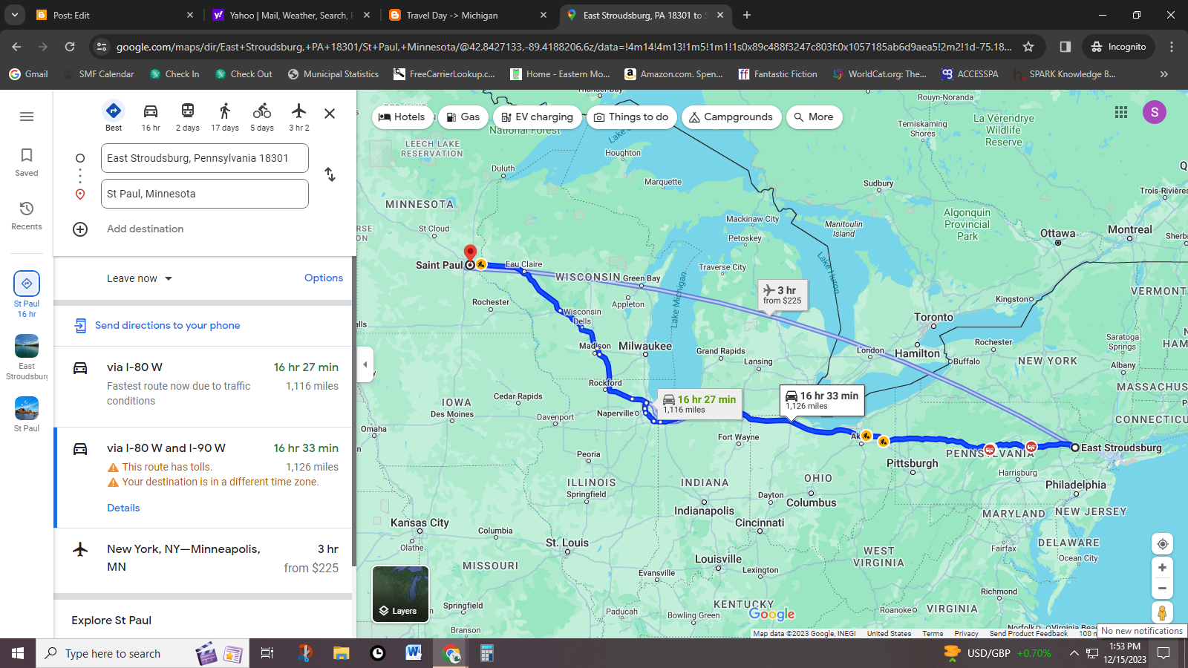Click 16 hr 33 min route label on map
Viewport: 1188px width, 668px height.
822,400
